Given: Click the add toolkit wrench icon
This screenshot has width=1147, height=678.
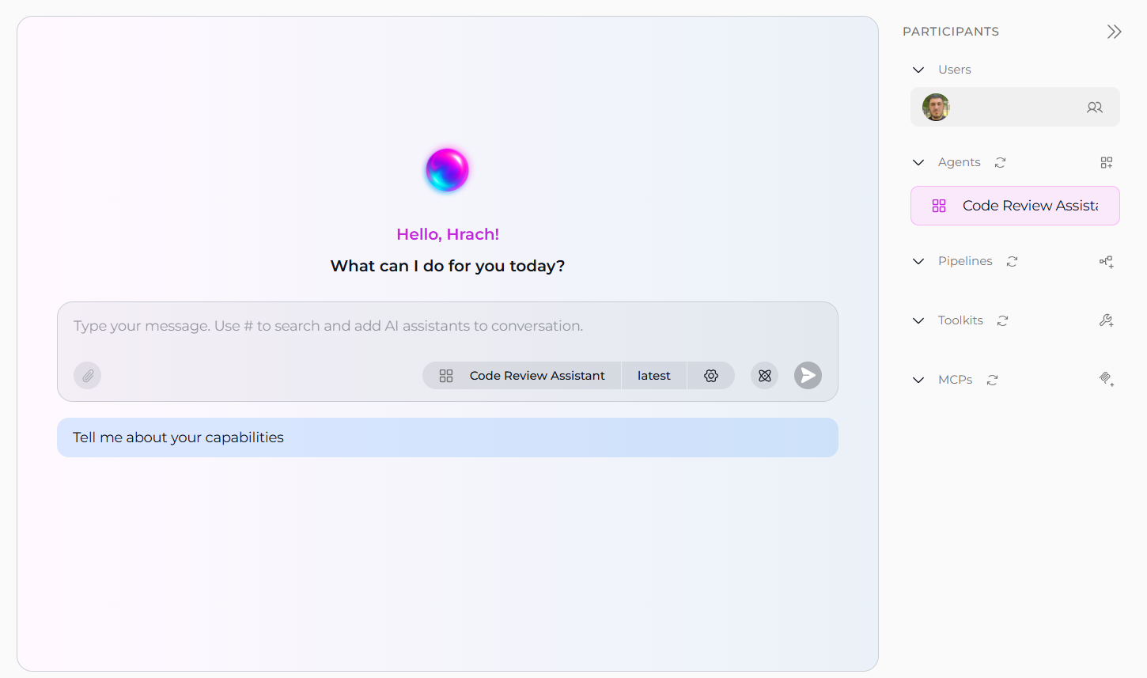Looking at the screenshot, I should (1106, 321).
